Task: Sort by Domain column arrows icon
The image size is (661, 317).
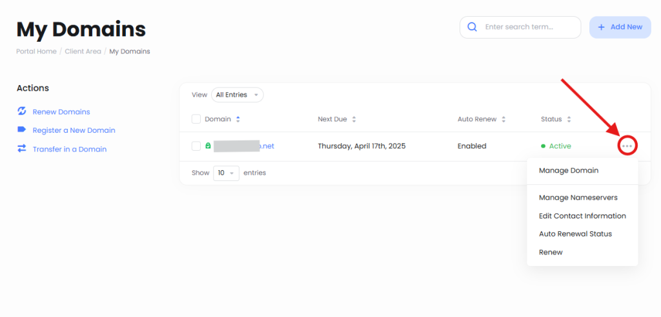Action: (238, 119)
